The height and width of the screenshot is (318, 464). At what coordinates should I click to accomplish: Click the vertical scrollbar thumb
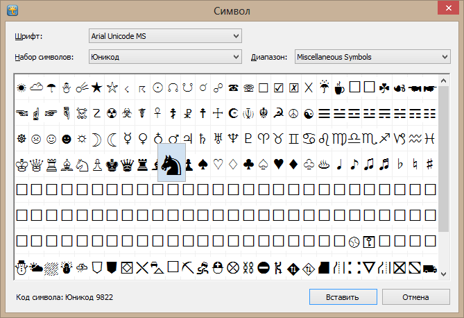(443, 159)
